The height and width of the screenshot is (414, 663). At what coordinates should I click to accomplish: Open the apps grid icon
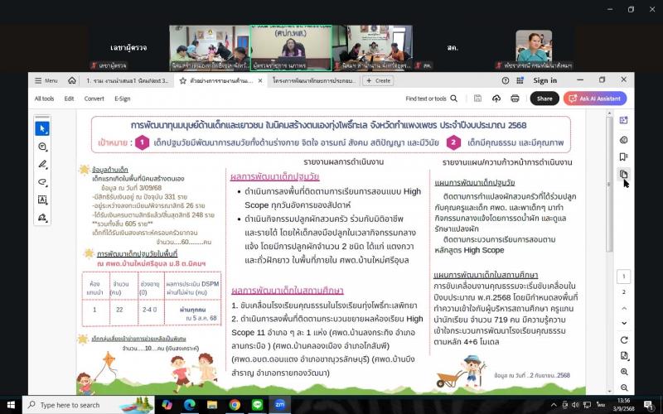(520, 80)
